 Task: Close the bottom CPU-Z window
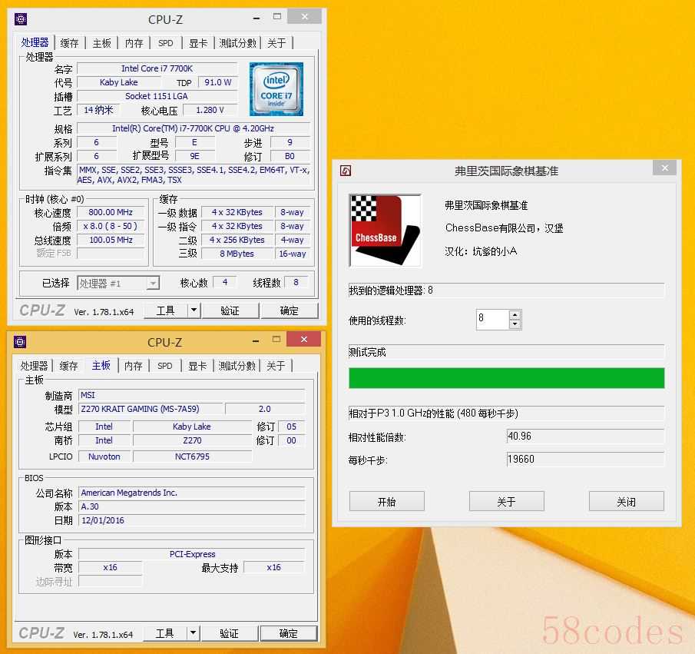point(303,339)
